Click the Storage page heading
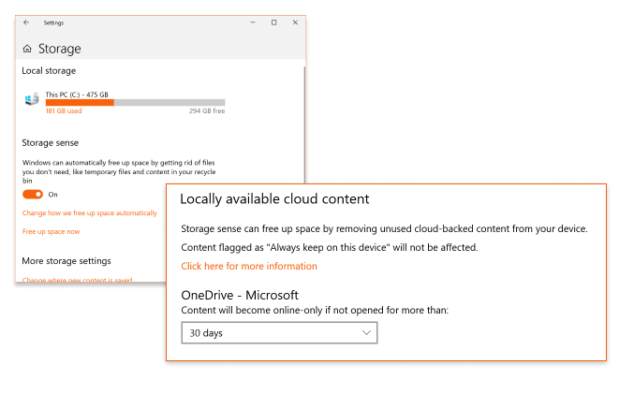 (x=59, y=49)
